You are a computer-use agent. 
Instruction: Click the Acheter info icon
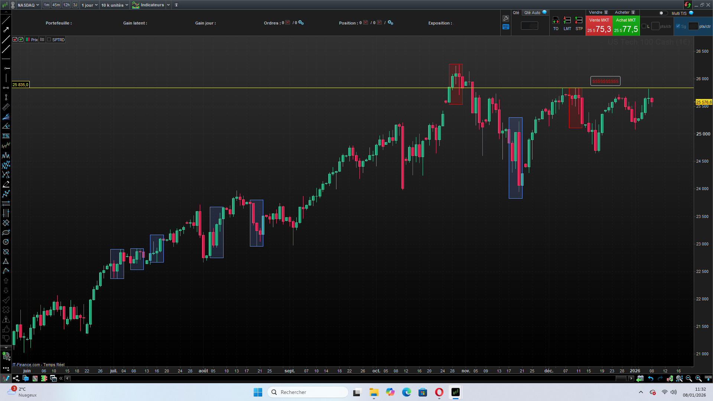coord(633,12)
